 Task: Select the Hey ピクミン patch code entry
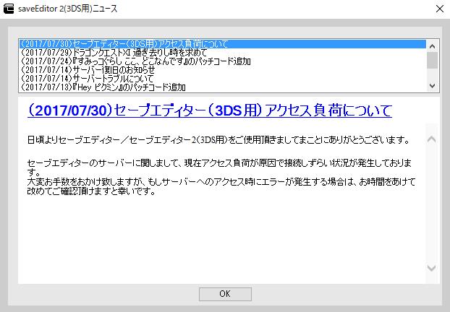pyautogui.click(x=103, y=87)
